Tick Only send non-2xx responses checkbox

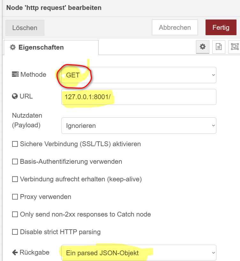pyautogui.click(x=15, y=214)
